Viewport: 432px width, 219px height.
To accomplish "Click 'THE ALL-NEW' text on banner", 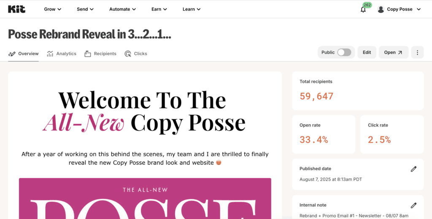I will tap(145, 190).
